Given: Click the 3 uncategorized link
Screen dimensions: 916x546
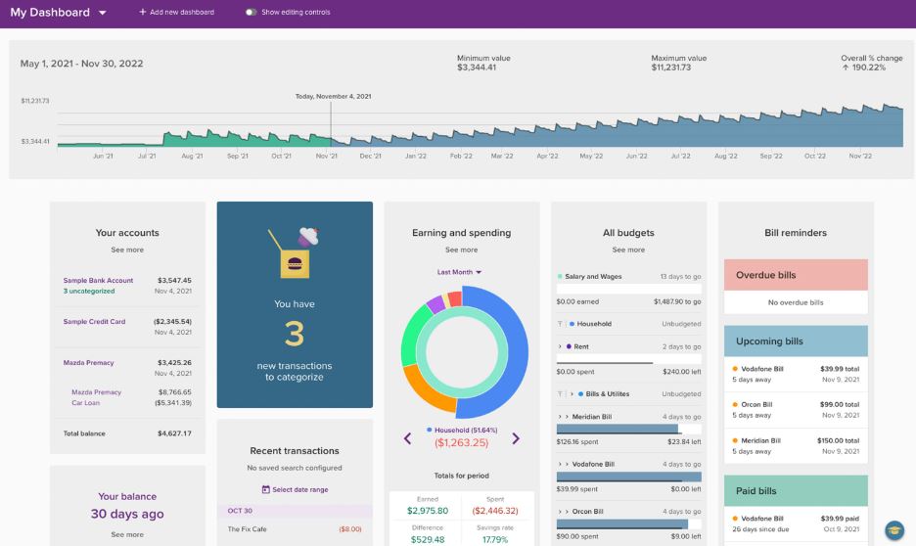Looking at the screenshot, I should coord(89,291).
